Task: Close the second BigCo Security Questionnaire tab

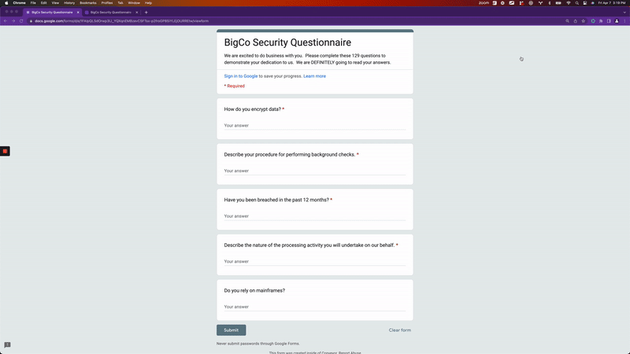Action: click(x=136, y=13)
